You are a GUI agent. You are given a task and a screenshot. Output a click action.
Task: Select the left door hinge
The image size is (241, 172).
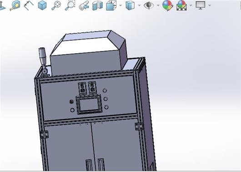coord(45,135)
